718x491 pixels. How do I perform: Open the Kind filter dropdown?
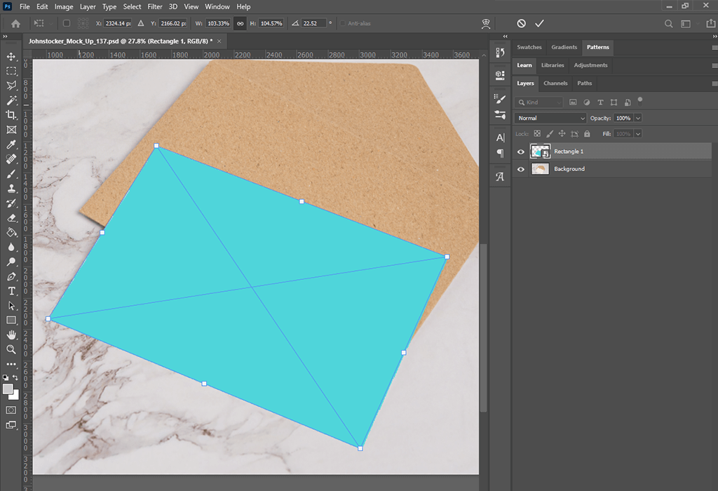(538, 102)
